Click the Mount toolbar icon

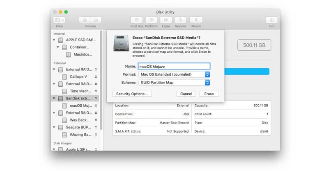click(x=196, y=20)
